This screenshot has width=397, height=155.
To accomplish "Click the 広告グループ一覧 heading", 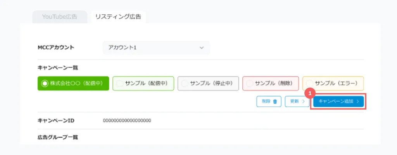I will click(x=58, y=138).
